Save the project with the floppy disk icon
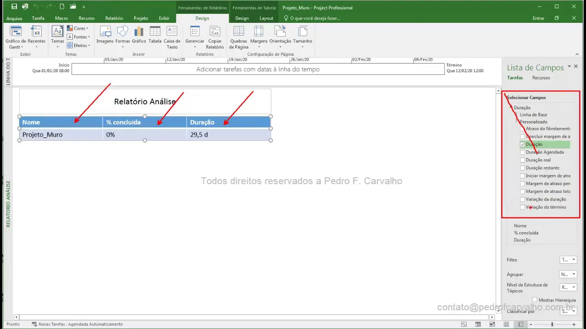The image size is (586, 329). (x=14, y=7)
